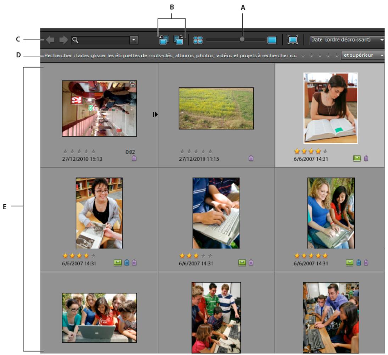Click green album icon under two girls laptop photo
Viewport: 388px width, 355px height.
[x=349, y=262]
